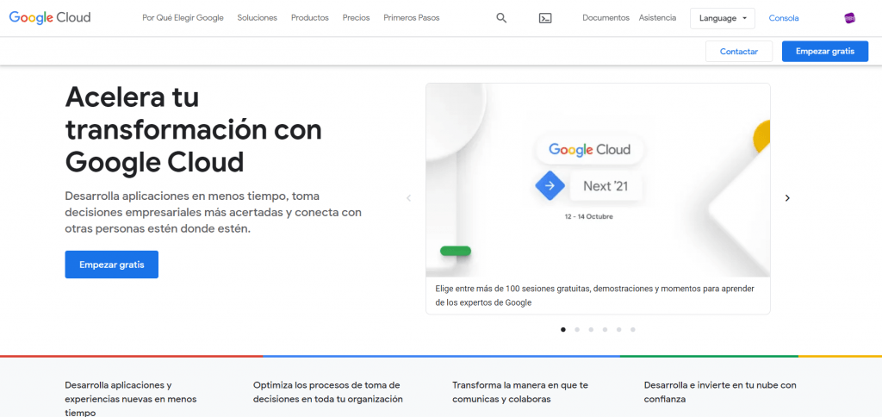Go to Consola link
Image resolution: width=882 pixels, height=417 pixels.
[784, 18]
